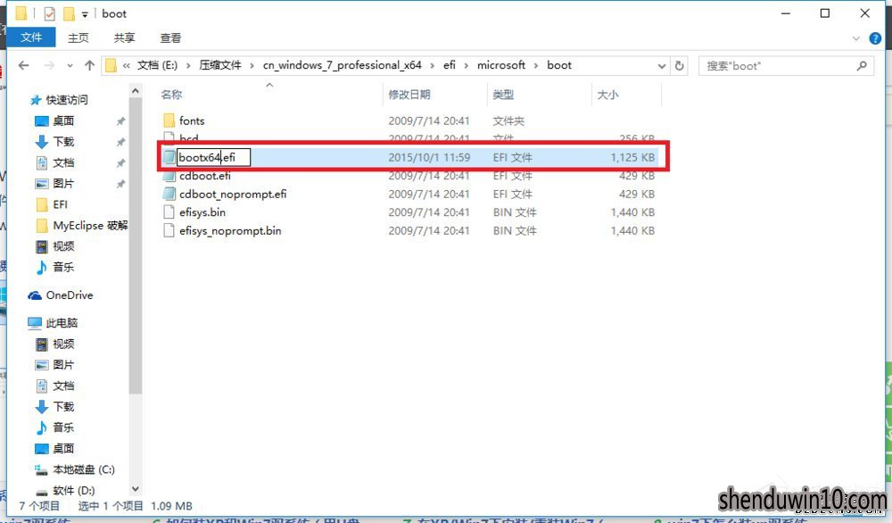Open recent locations dropdown arrow
Image resolution: width=892 pixels, height=523 pixels.
(70, 66)
